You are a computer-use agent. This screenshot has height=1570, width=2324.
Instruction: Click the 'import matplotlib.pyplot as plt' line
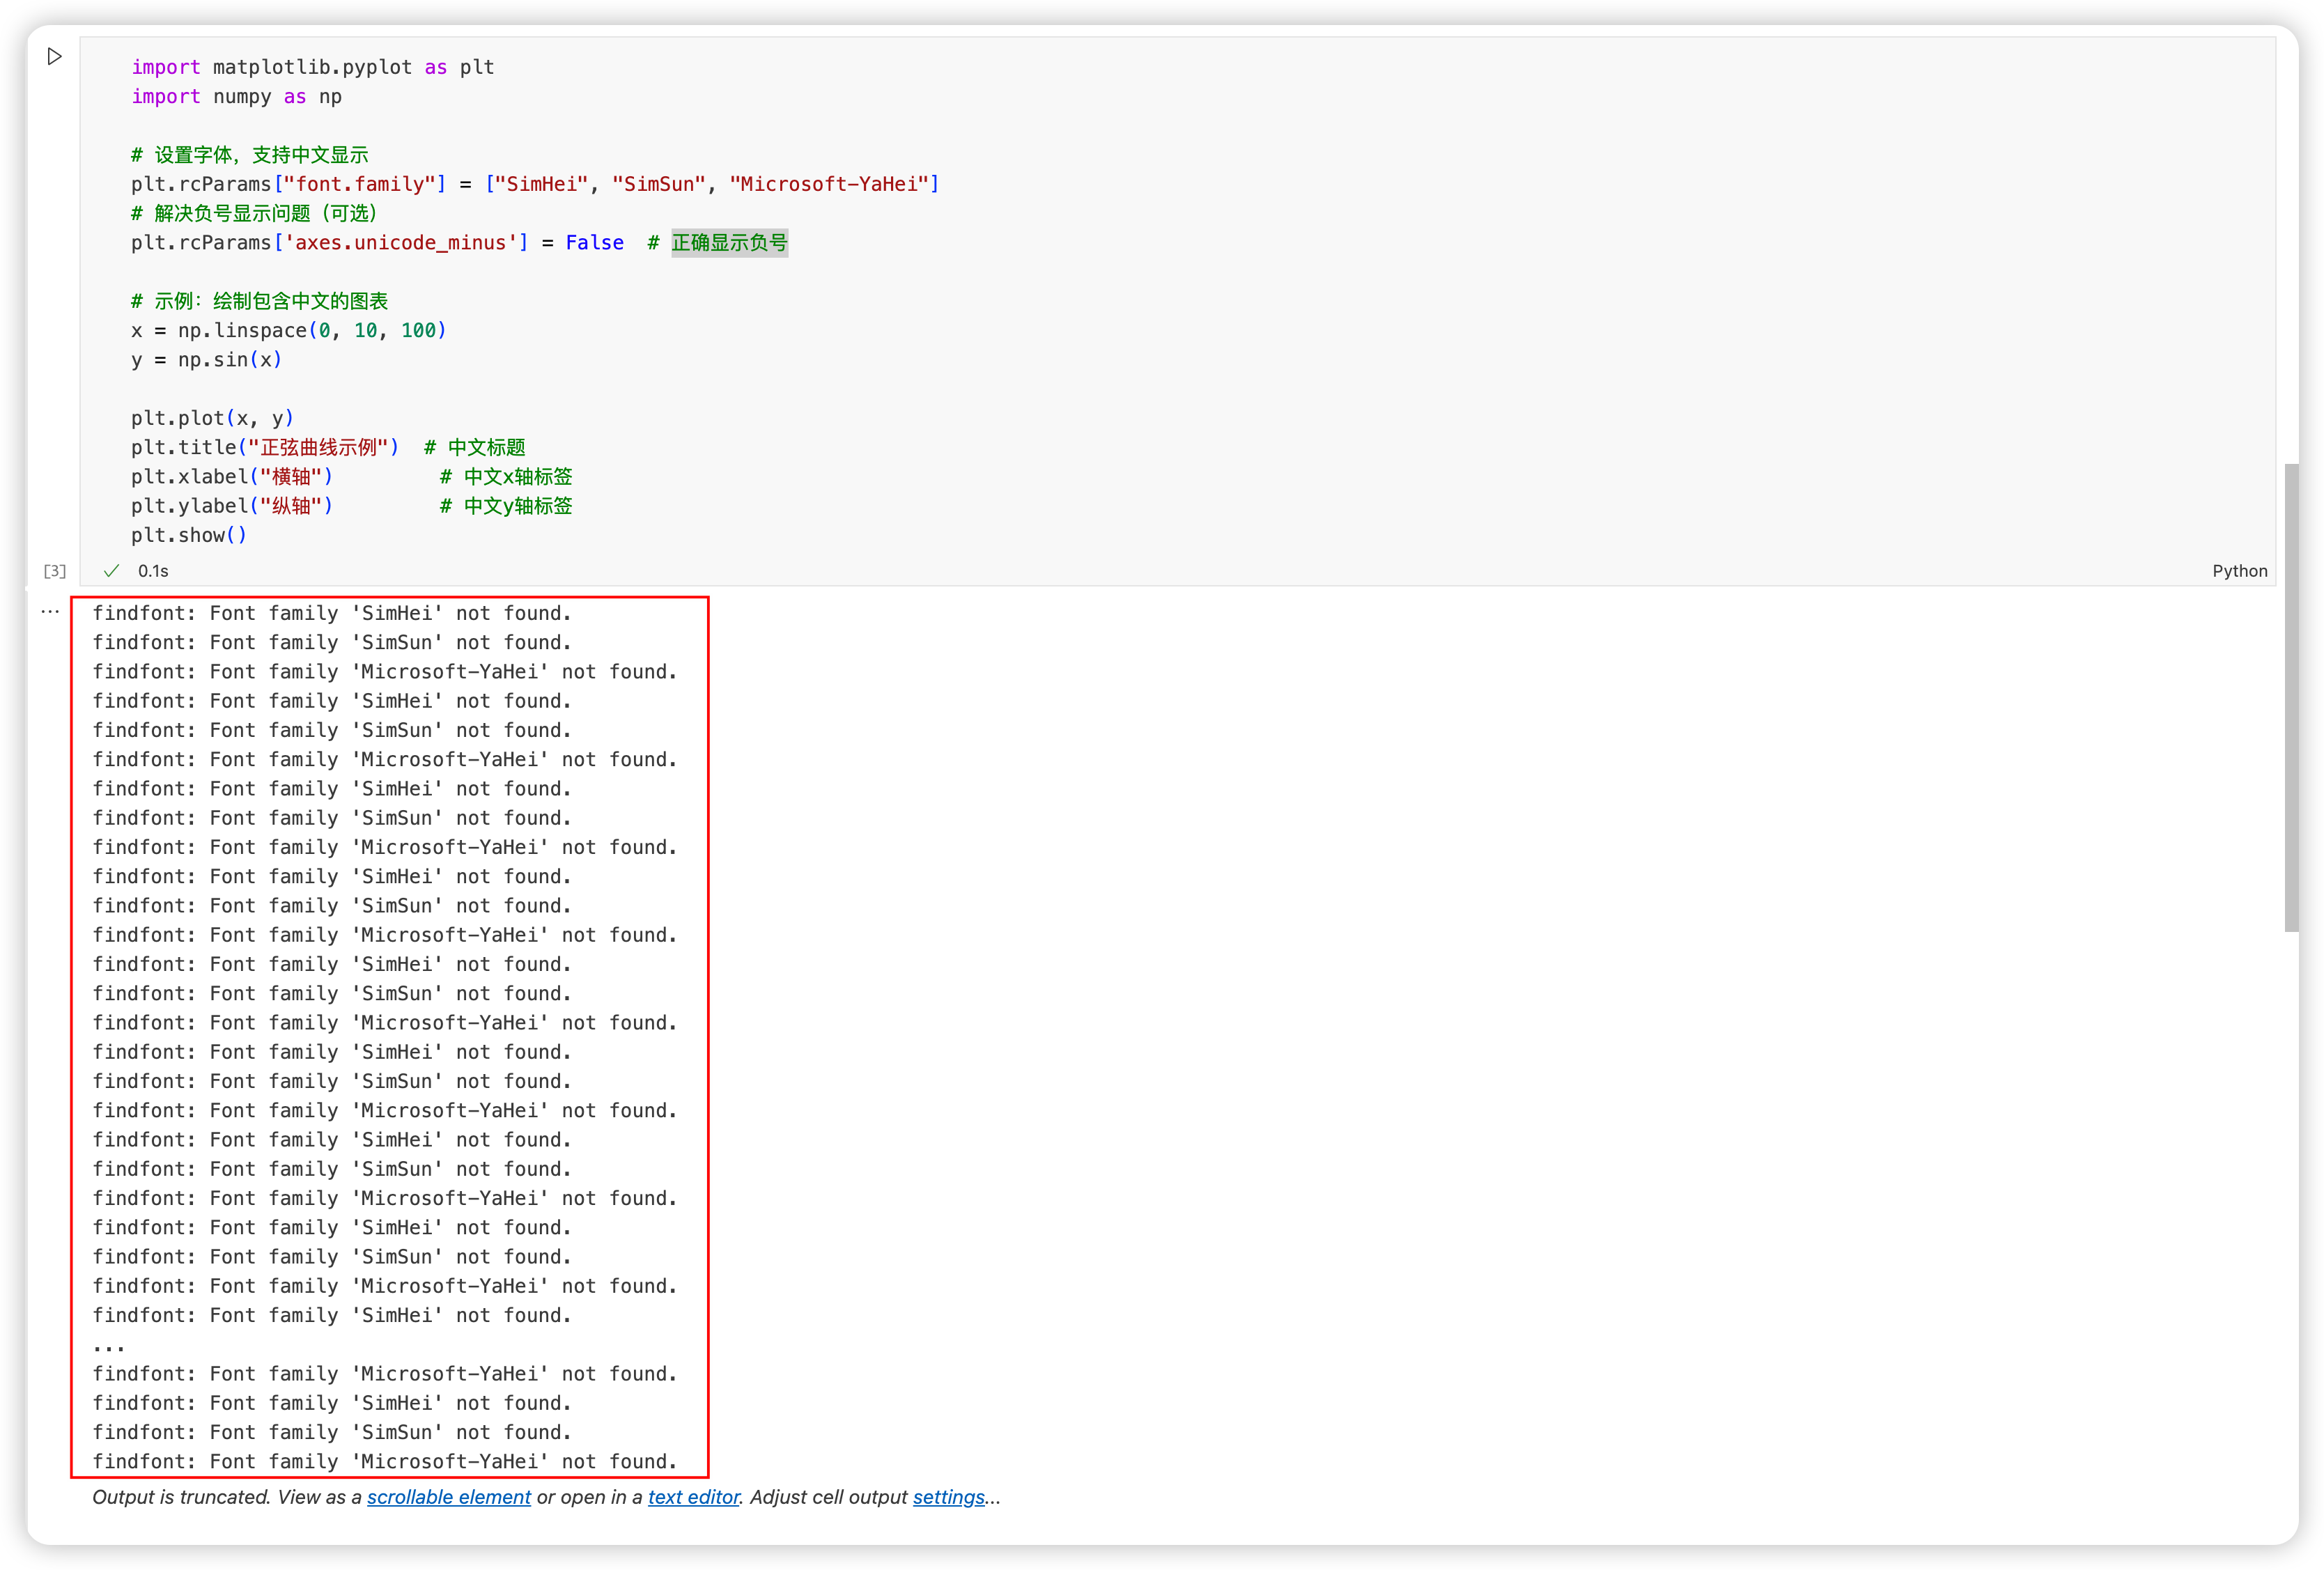[x=312, y=67]
